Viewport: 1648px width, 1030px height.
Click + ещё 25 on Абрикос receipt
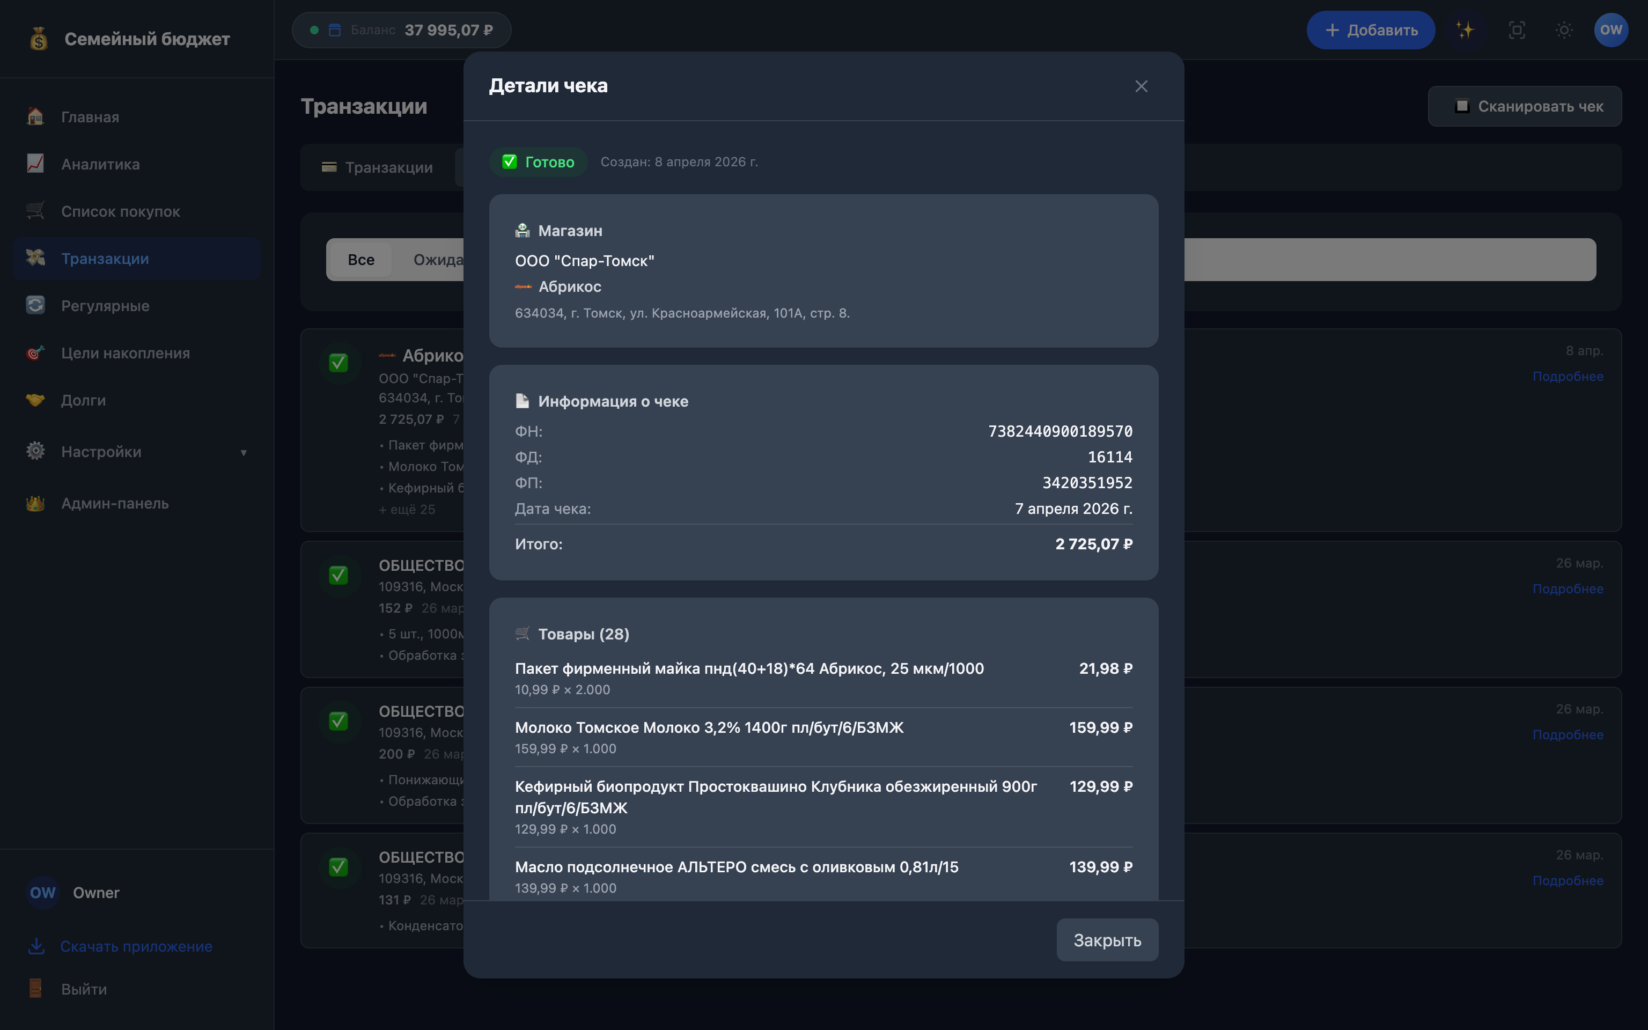(407, 509)
